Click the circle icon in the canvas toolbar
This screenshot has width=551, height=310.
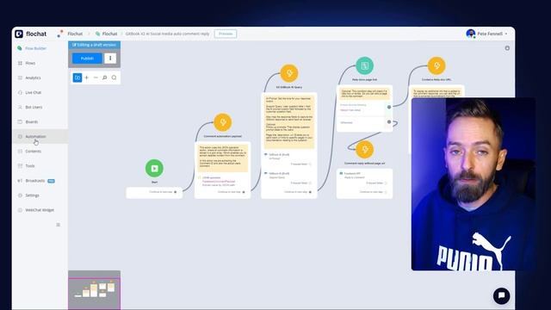(114, 77)
